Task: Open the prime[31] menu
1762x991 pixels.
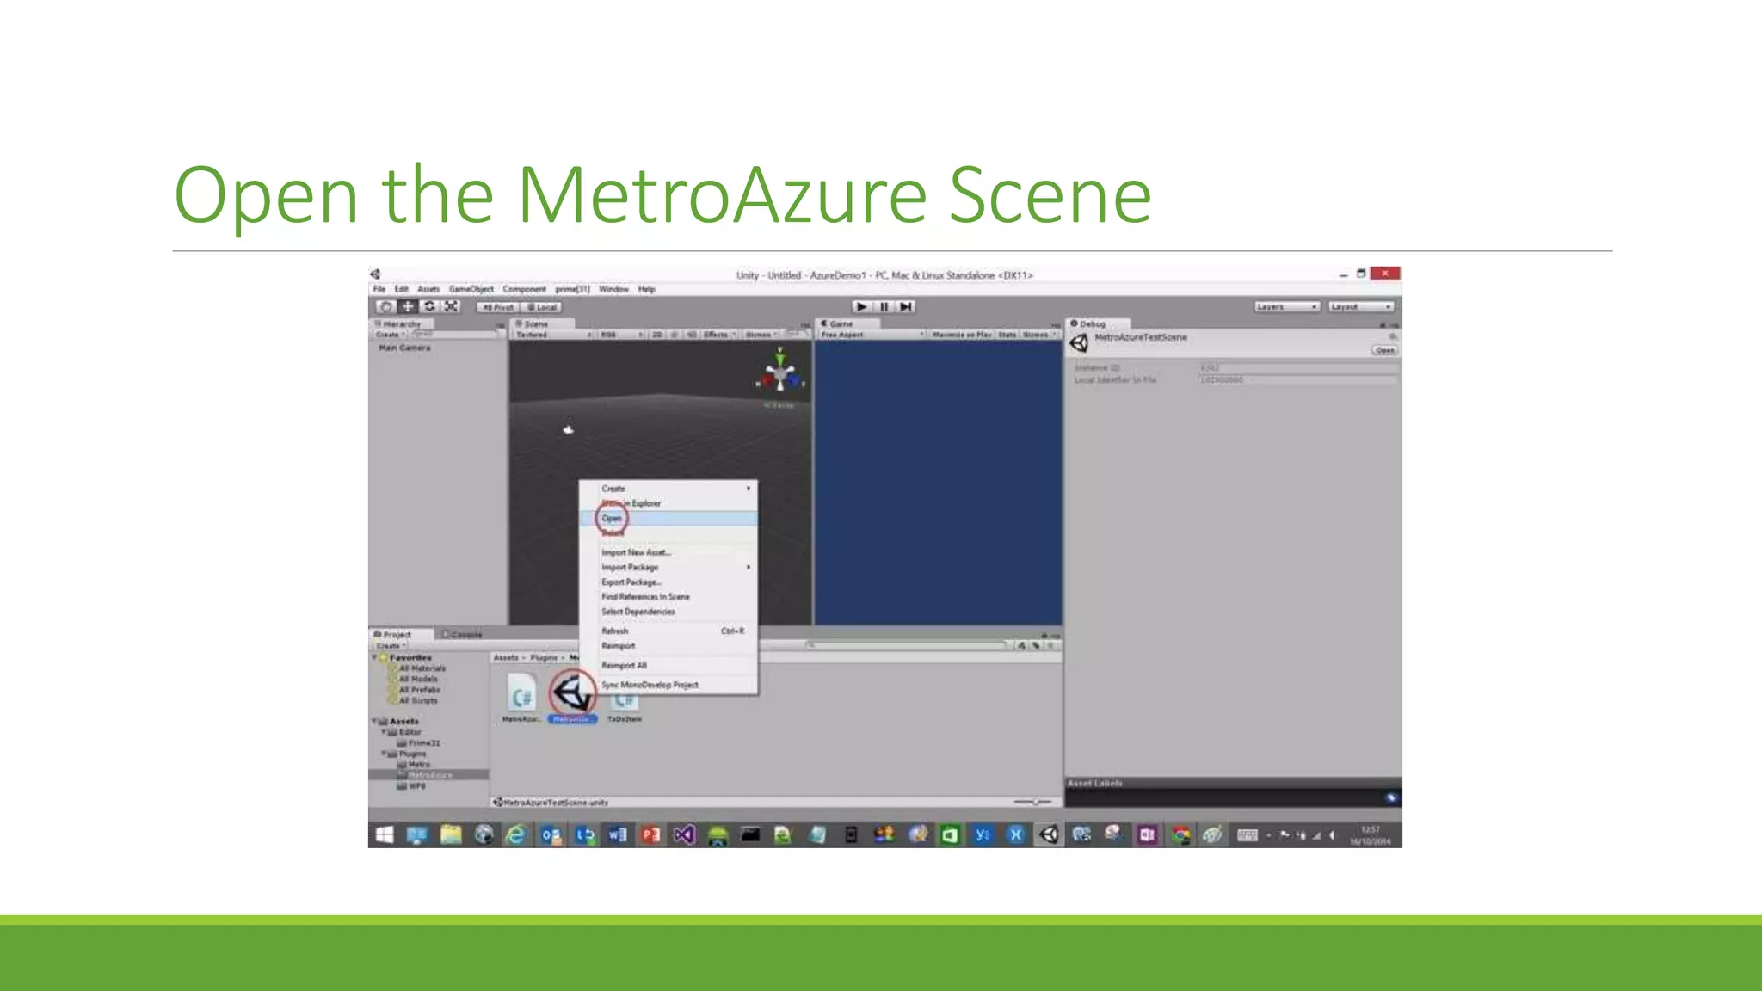Action: [x=572, y=289]
